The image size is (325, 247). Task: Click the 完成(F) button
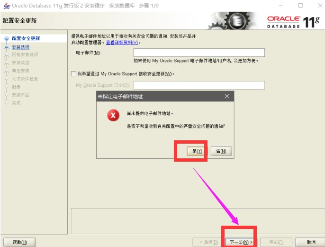point(276,242)
